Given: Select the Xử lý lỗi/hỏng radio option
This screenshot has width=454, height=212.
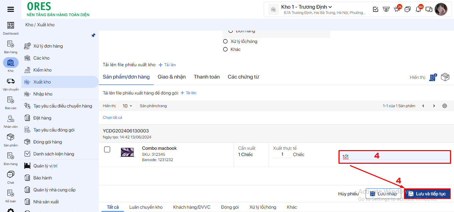Looking at the screenshot, I should (x=225, y=42).
